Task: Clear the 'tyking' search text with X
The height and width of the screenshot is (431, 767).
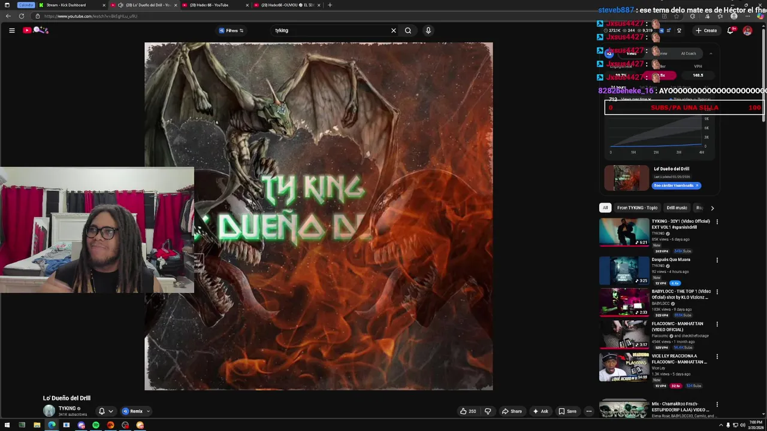Action: click(394, 31)
